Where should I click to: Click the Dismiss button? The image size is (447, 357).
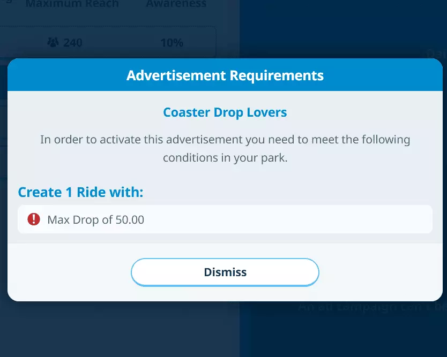tap(225, 272)
